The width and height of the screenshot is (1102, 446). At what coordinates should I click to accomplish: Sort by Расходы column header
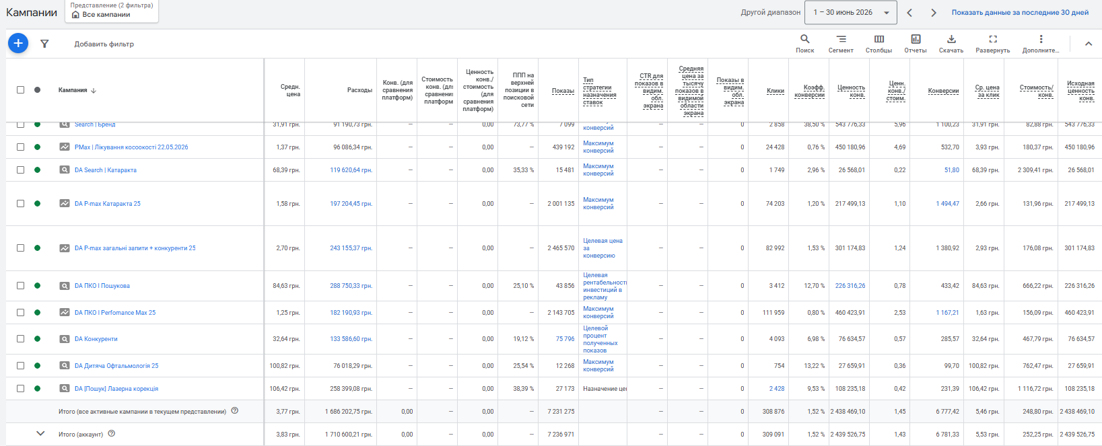point(359,90)
